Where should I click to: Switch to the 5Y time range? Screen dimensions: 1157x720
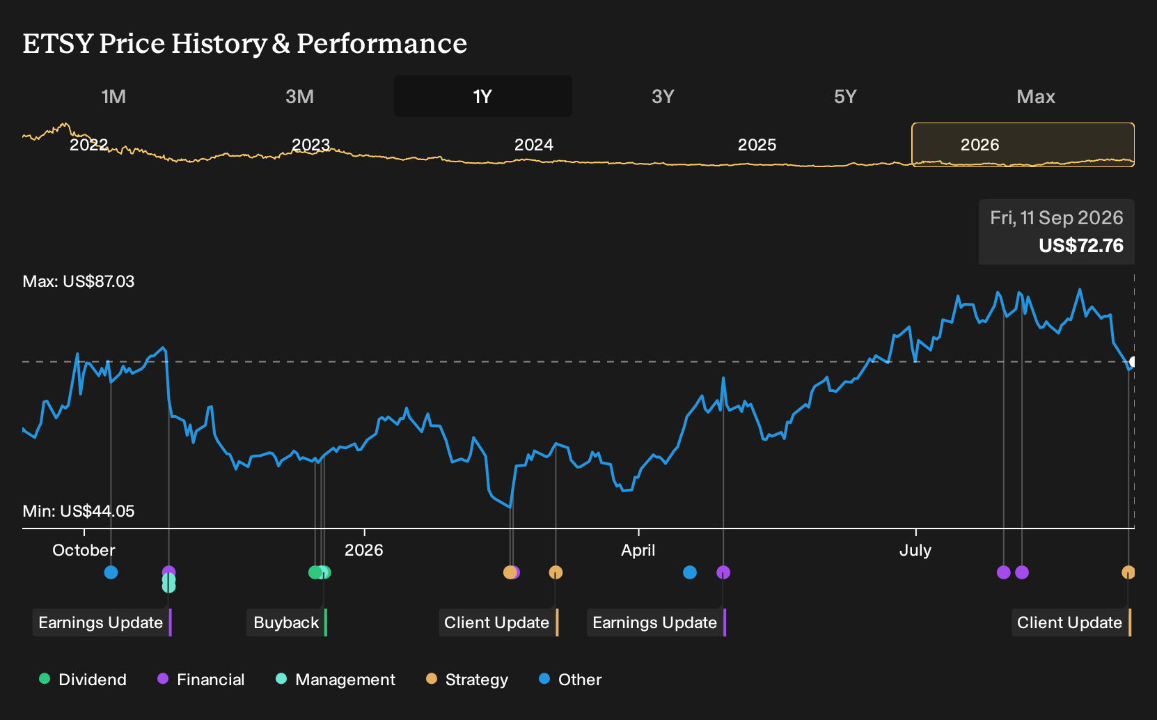click(845, 96)
